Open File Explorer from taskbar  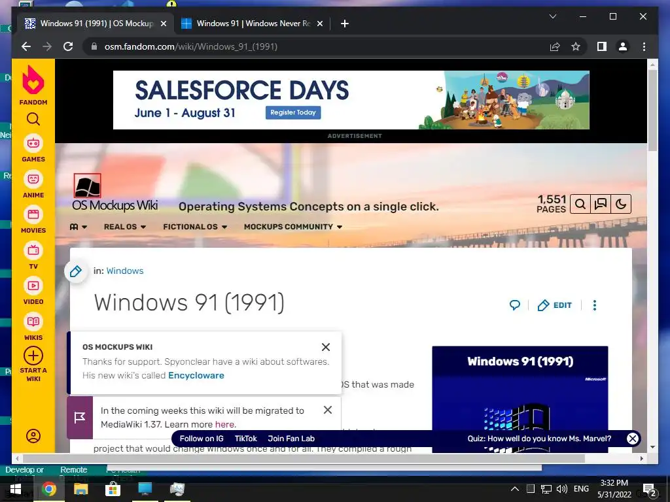(x=80, y=489)
